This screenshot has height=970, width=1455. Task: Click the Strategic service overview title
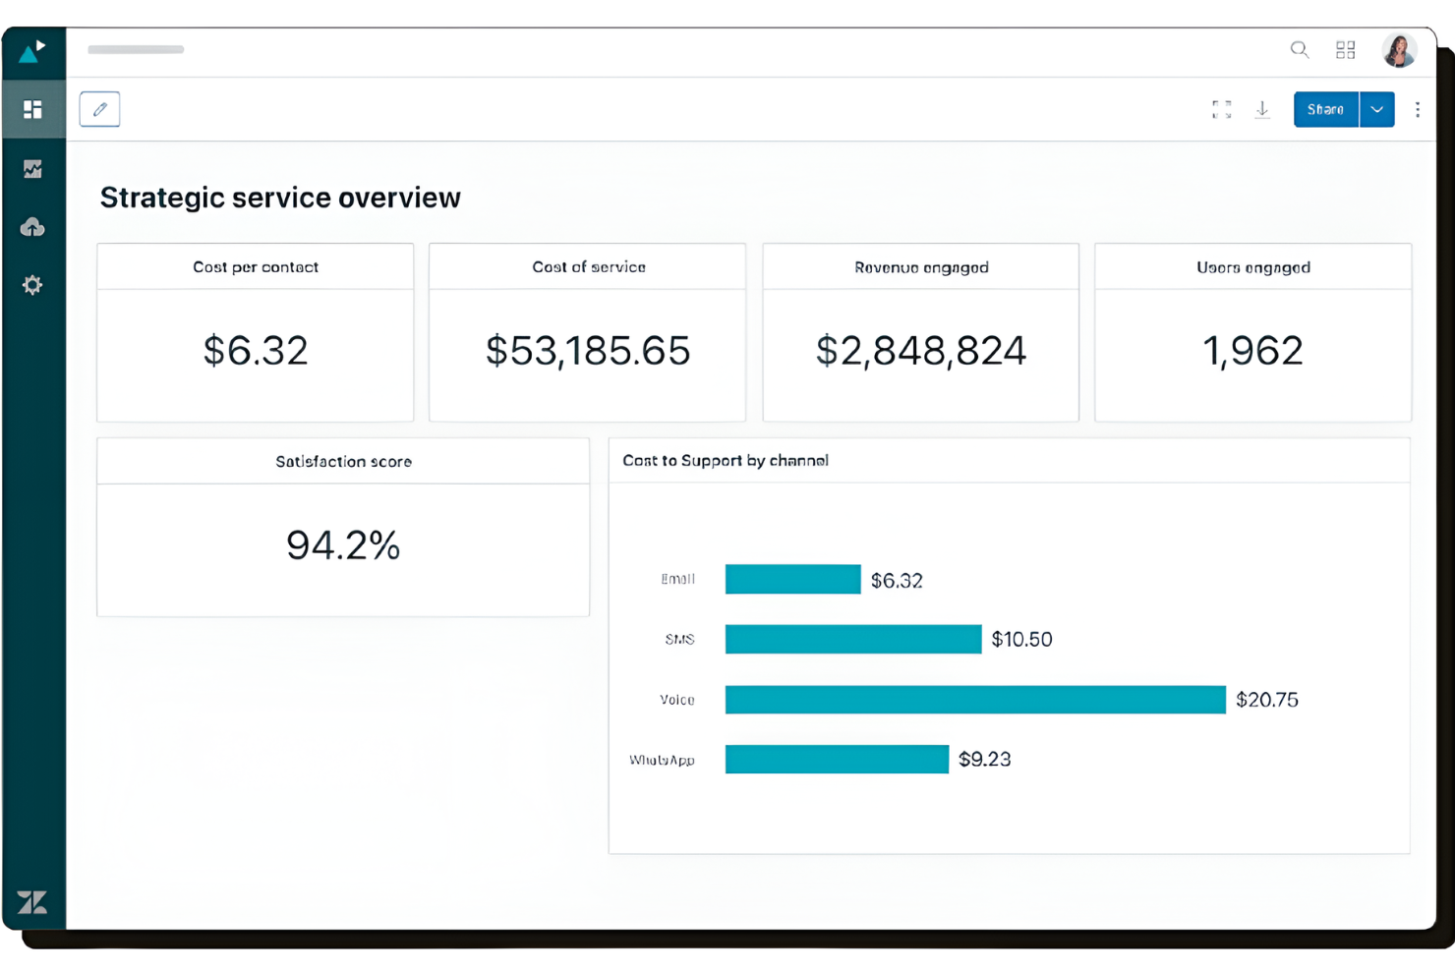[x=279, y=197]
